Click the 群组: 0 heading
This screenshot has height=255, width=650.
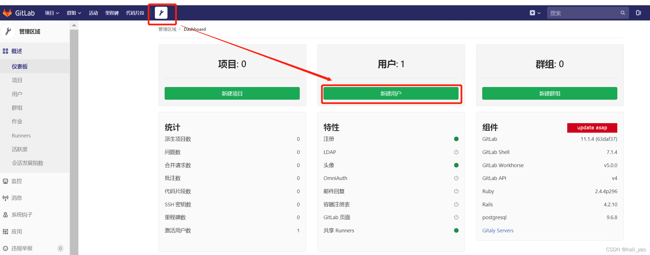pyautogui.click(x=550, y=64)
